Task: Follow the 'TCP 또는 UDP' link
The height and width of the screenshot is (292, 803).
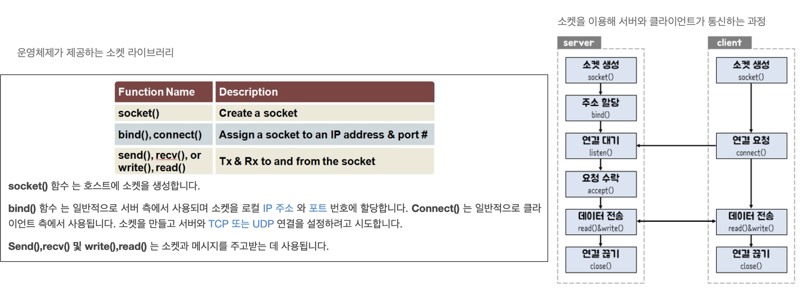Action: click(241, 224)
